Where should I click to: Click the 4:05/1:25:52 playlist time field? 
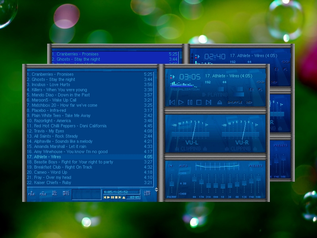[122, 192]
